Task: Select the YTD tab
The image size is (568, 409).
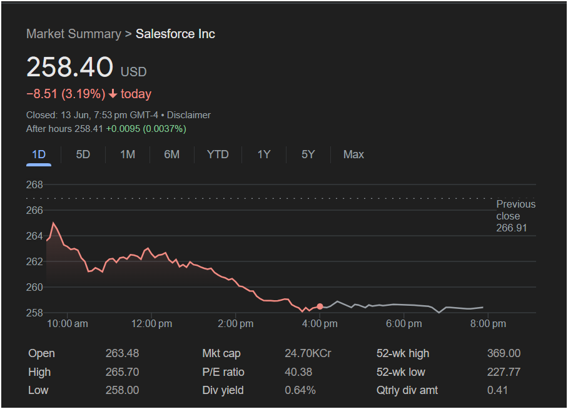Action: (x=218, y=154)
